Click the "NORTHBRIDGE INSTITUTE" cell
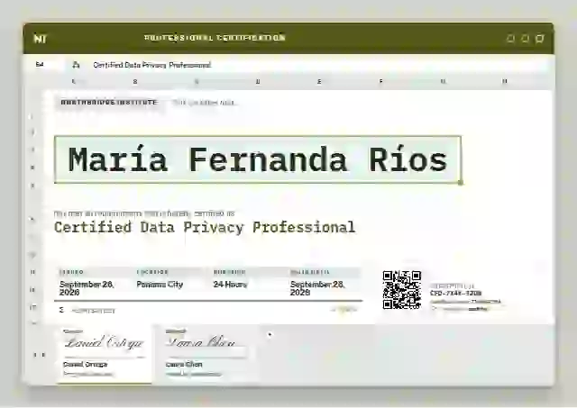The image size is (577, 408). tap(109, 103)
